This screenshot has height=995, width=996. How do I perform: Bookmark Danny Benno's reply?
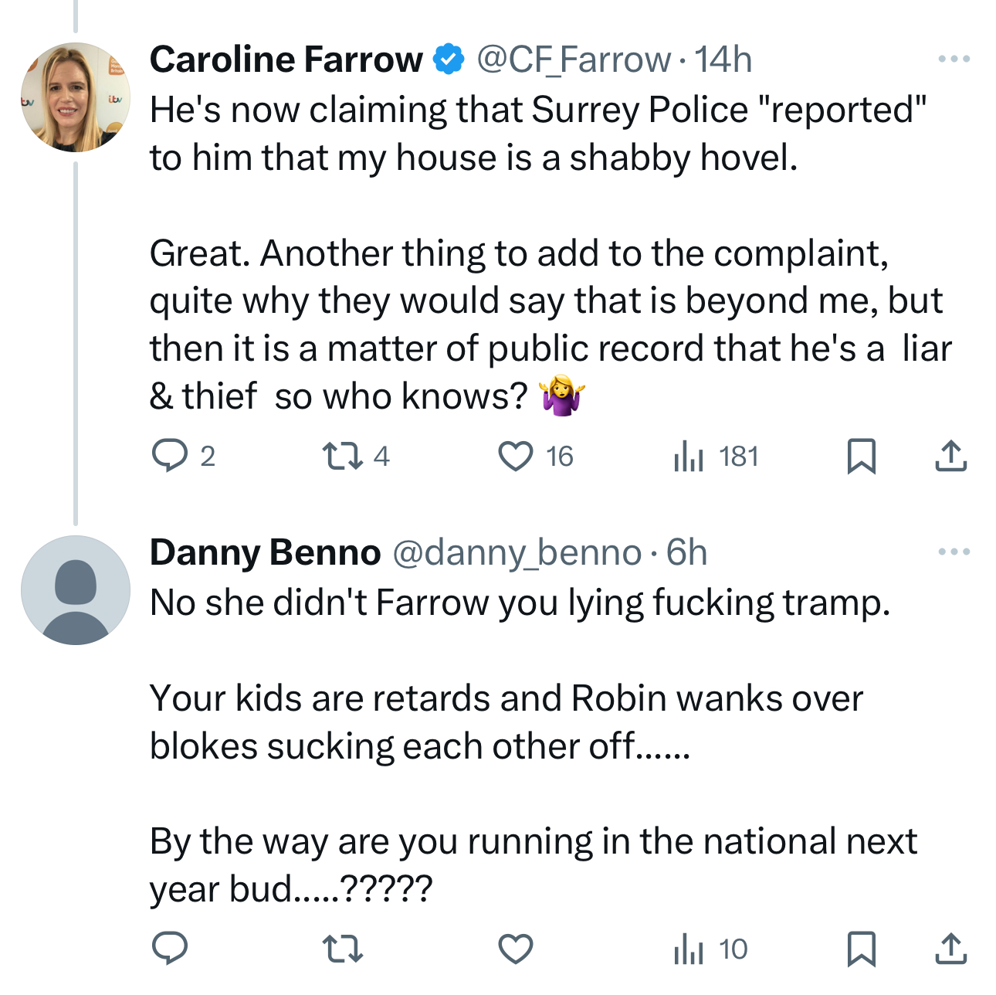tap(861, 949)
